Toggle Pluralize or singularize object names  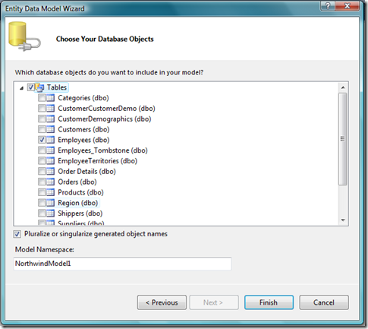point(17,234)
